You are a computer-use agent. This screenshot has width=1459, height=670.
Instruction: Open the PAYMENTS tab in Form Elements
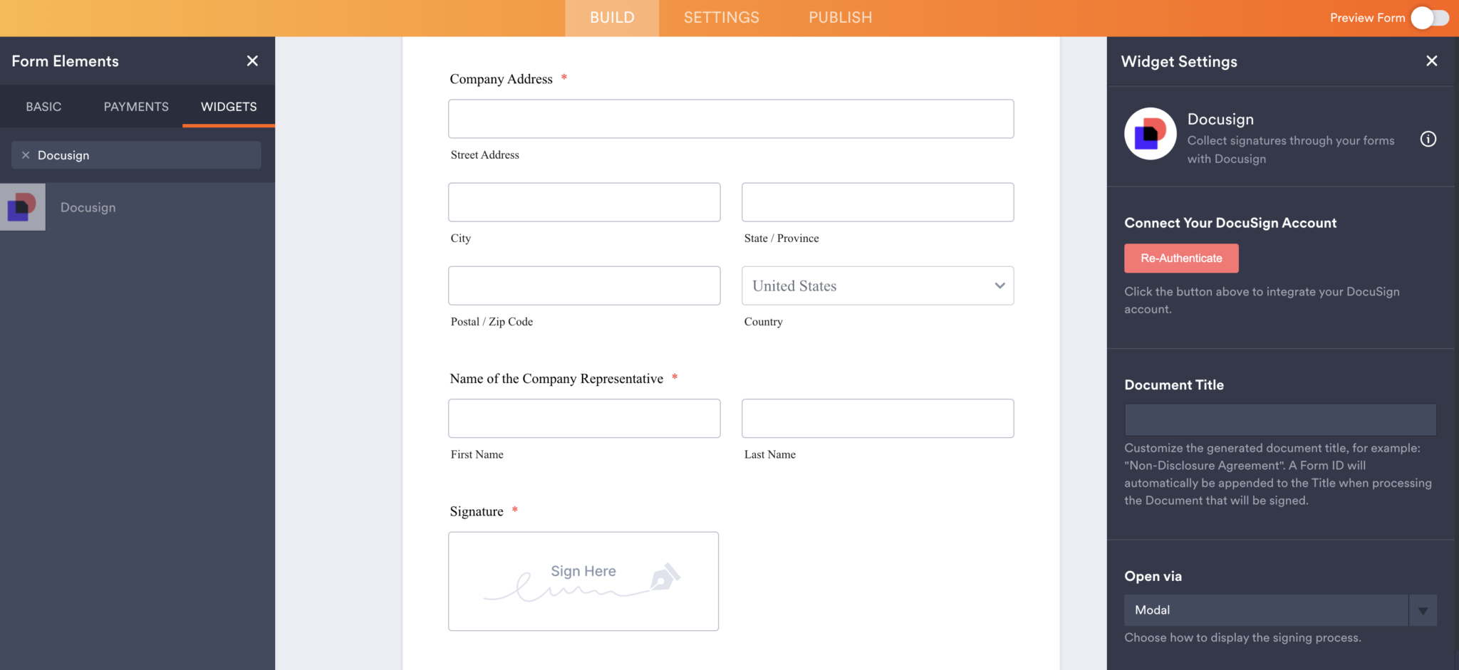point(135,106)
